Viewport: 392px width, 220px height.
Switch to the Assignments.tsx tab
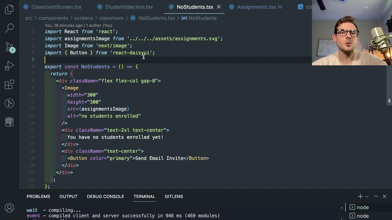(256, 7)
